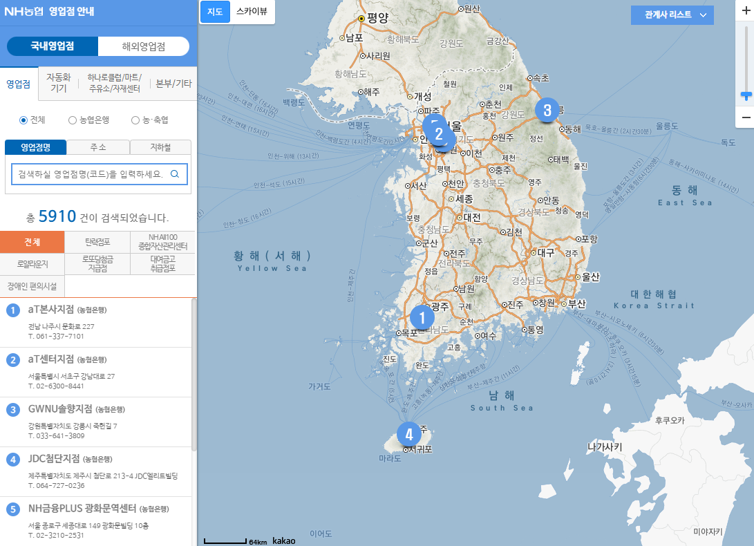This screenshot has width=754, height=546.
Task: Filter by 장애인 편의시설
Action: click(32, 286)
